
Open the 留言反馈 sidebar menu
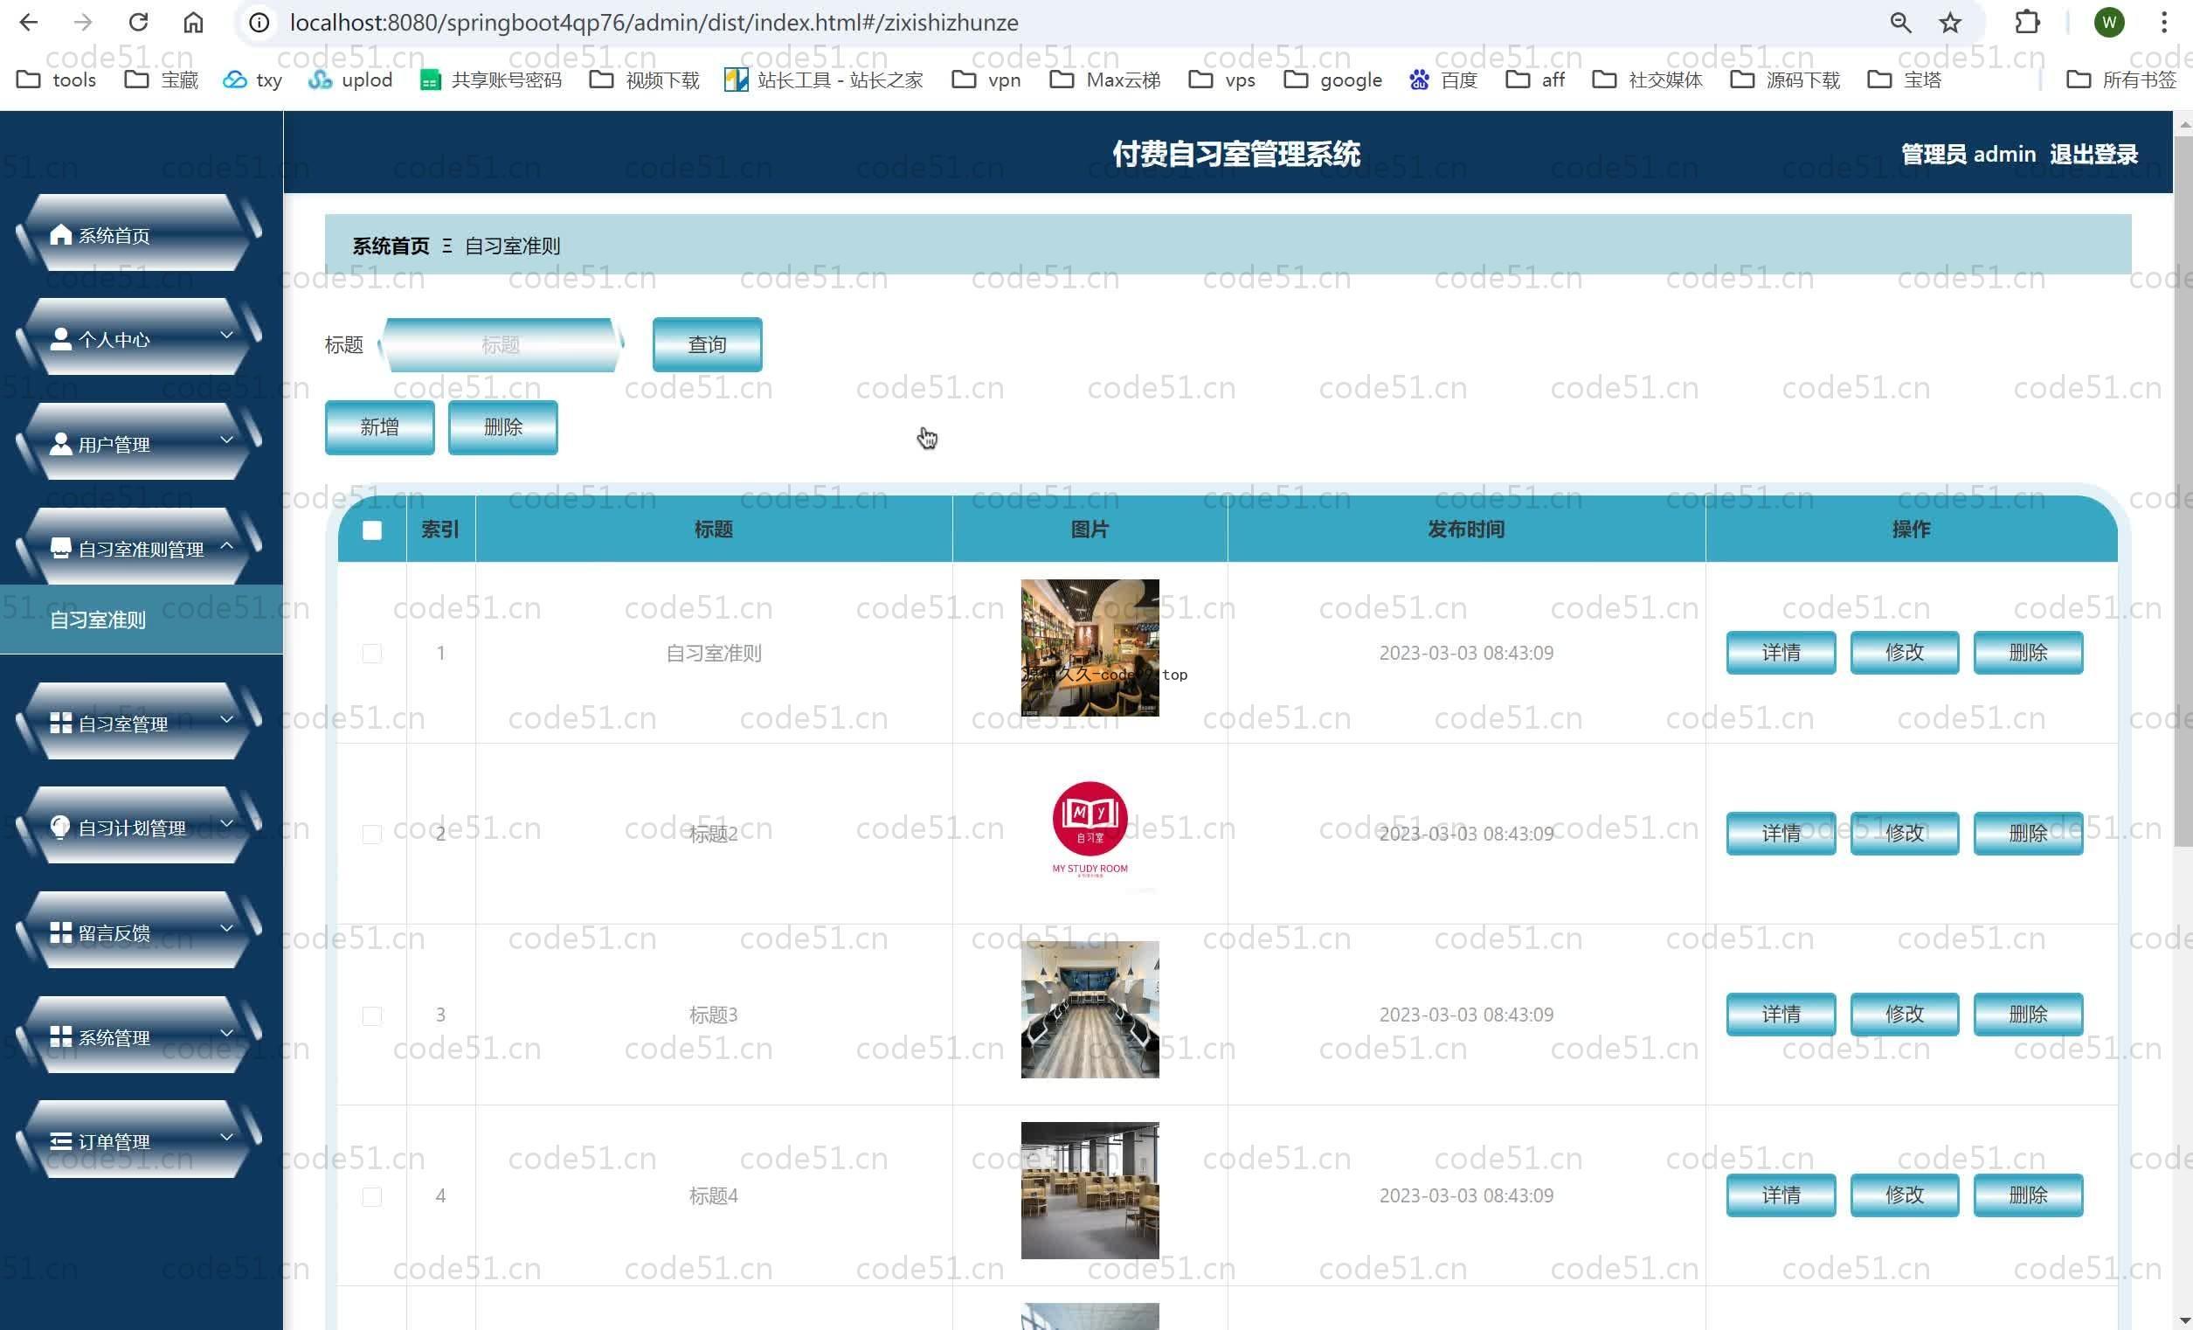pyautogui.click(x=140, y=932)
